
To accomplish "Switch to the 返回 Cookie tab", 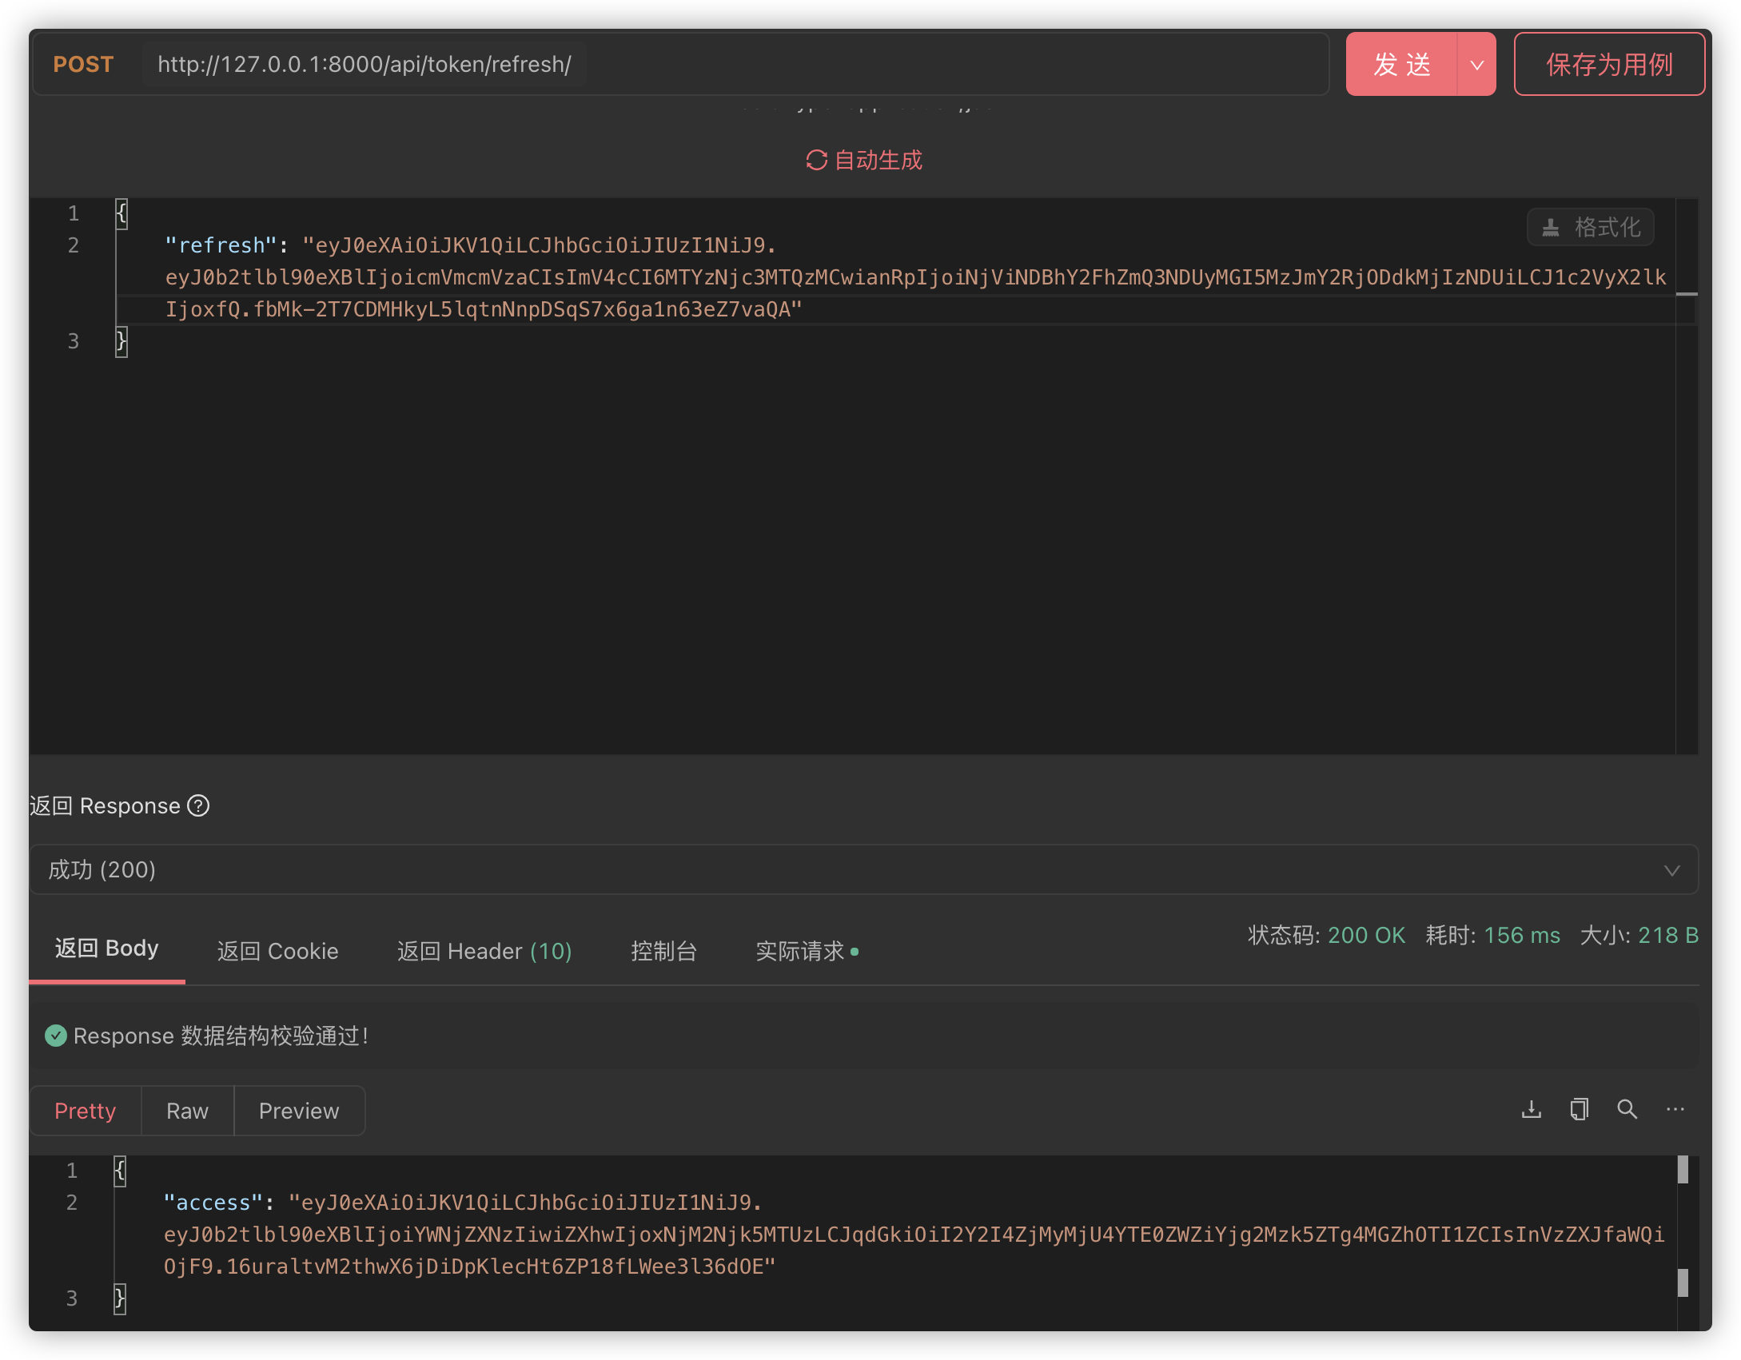I will (277, 951).
